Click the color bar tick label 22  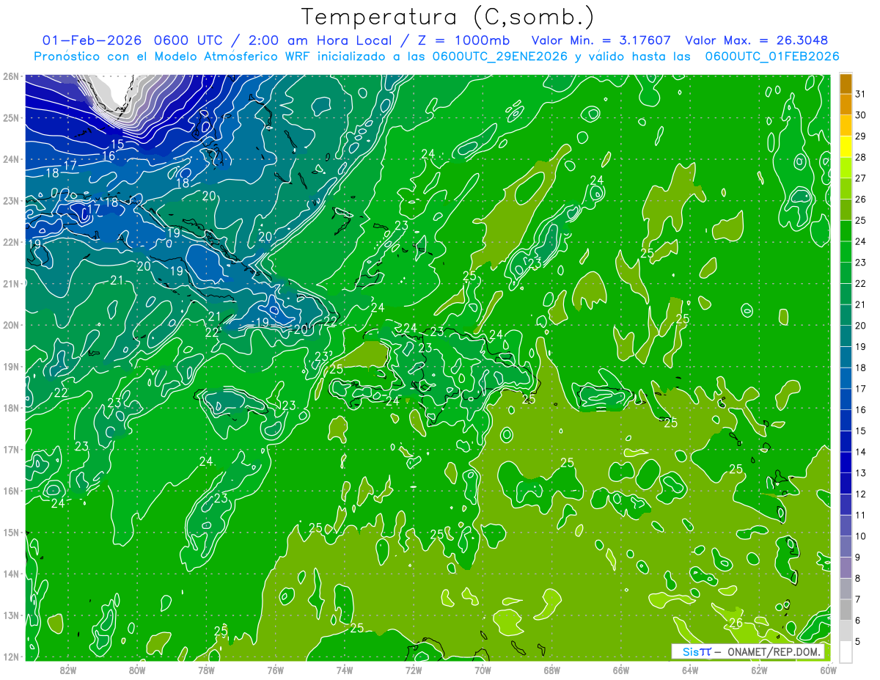(x=860, y=283)
